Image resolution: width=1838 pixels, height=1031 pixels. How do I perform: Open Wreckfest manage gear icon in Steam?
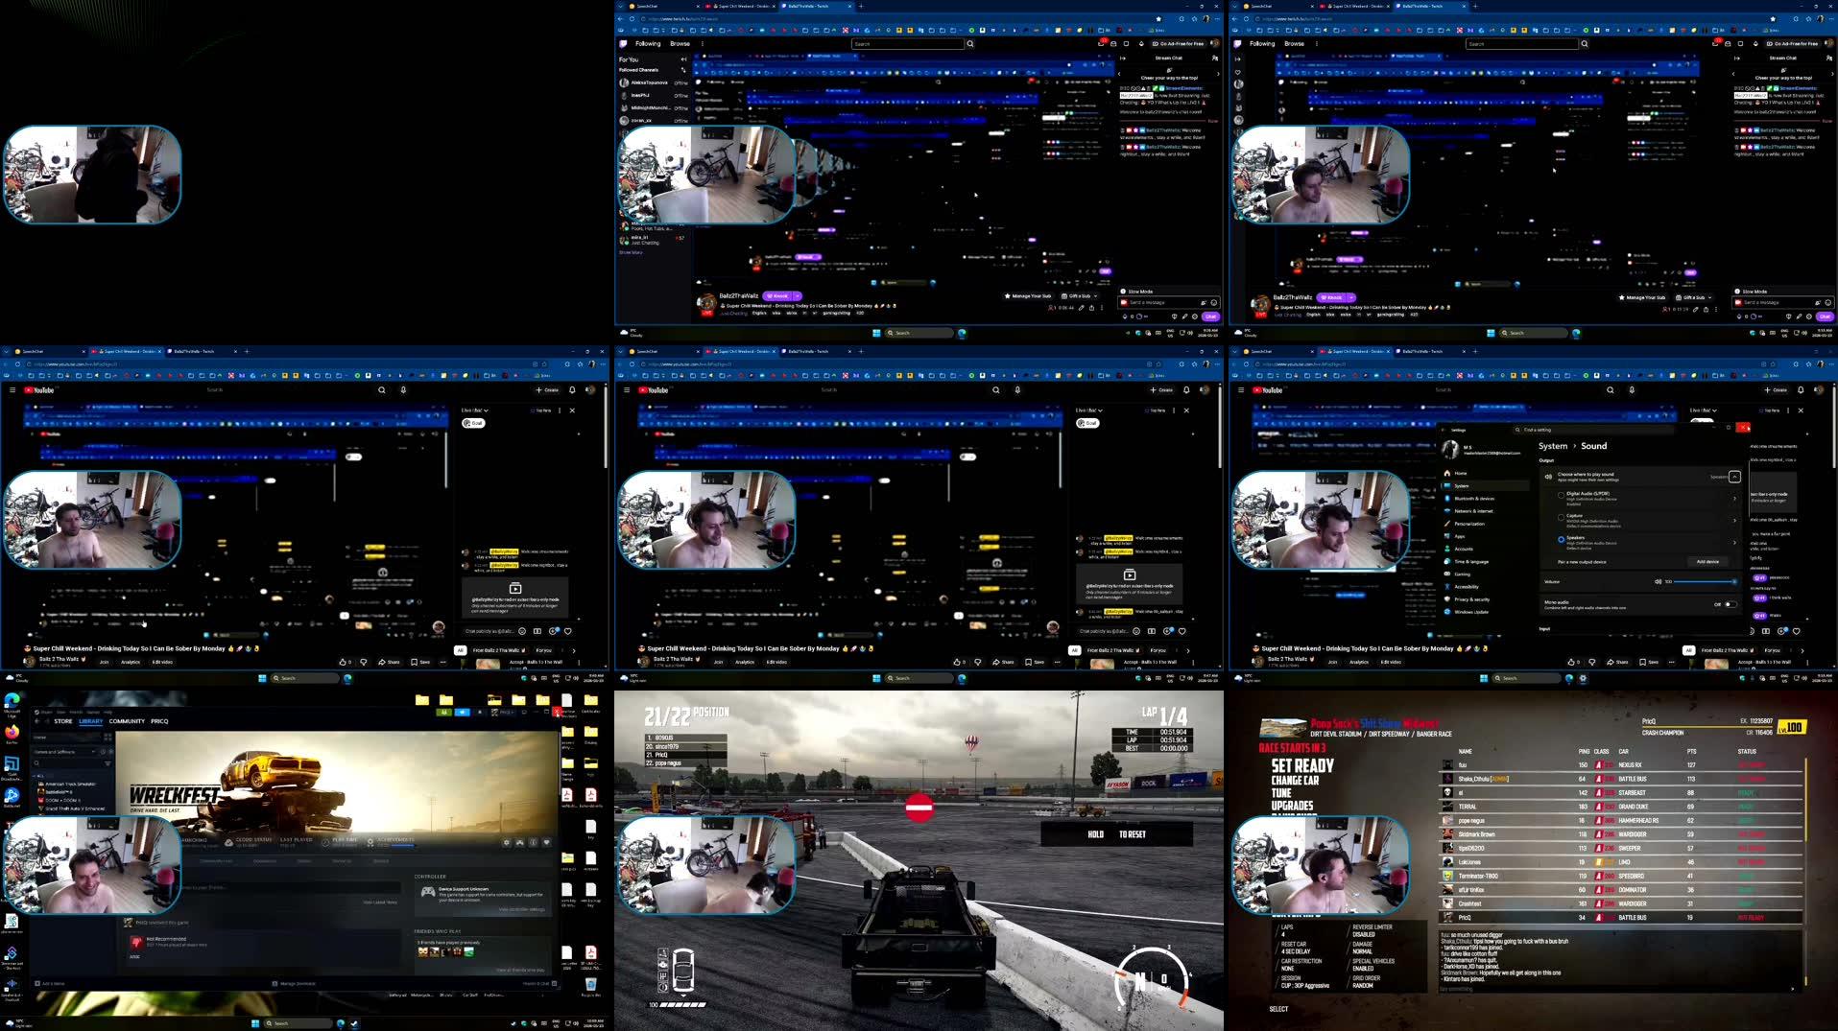click(507, 843)
